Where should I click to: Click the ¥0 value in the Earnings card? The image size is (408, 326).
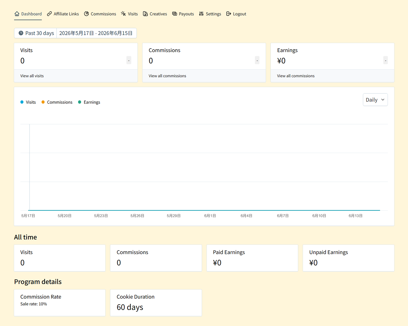[x=281, y=61]
